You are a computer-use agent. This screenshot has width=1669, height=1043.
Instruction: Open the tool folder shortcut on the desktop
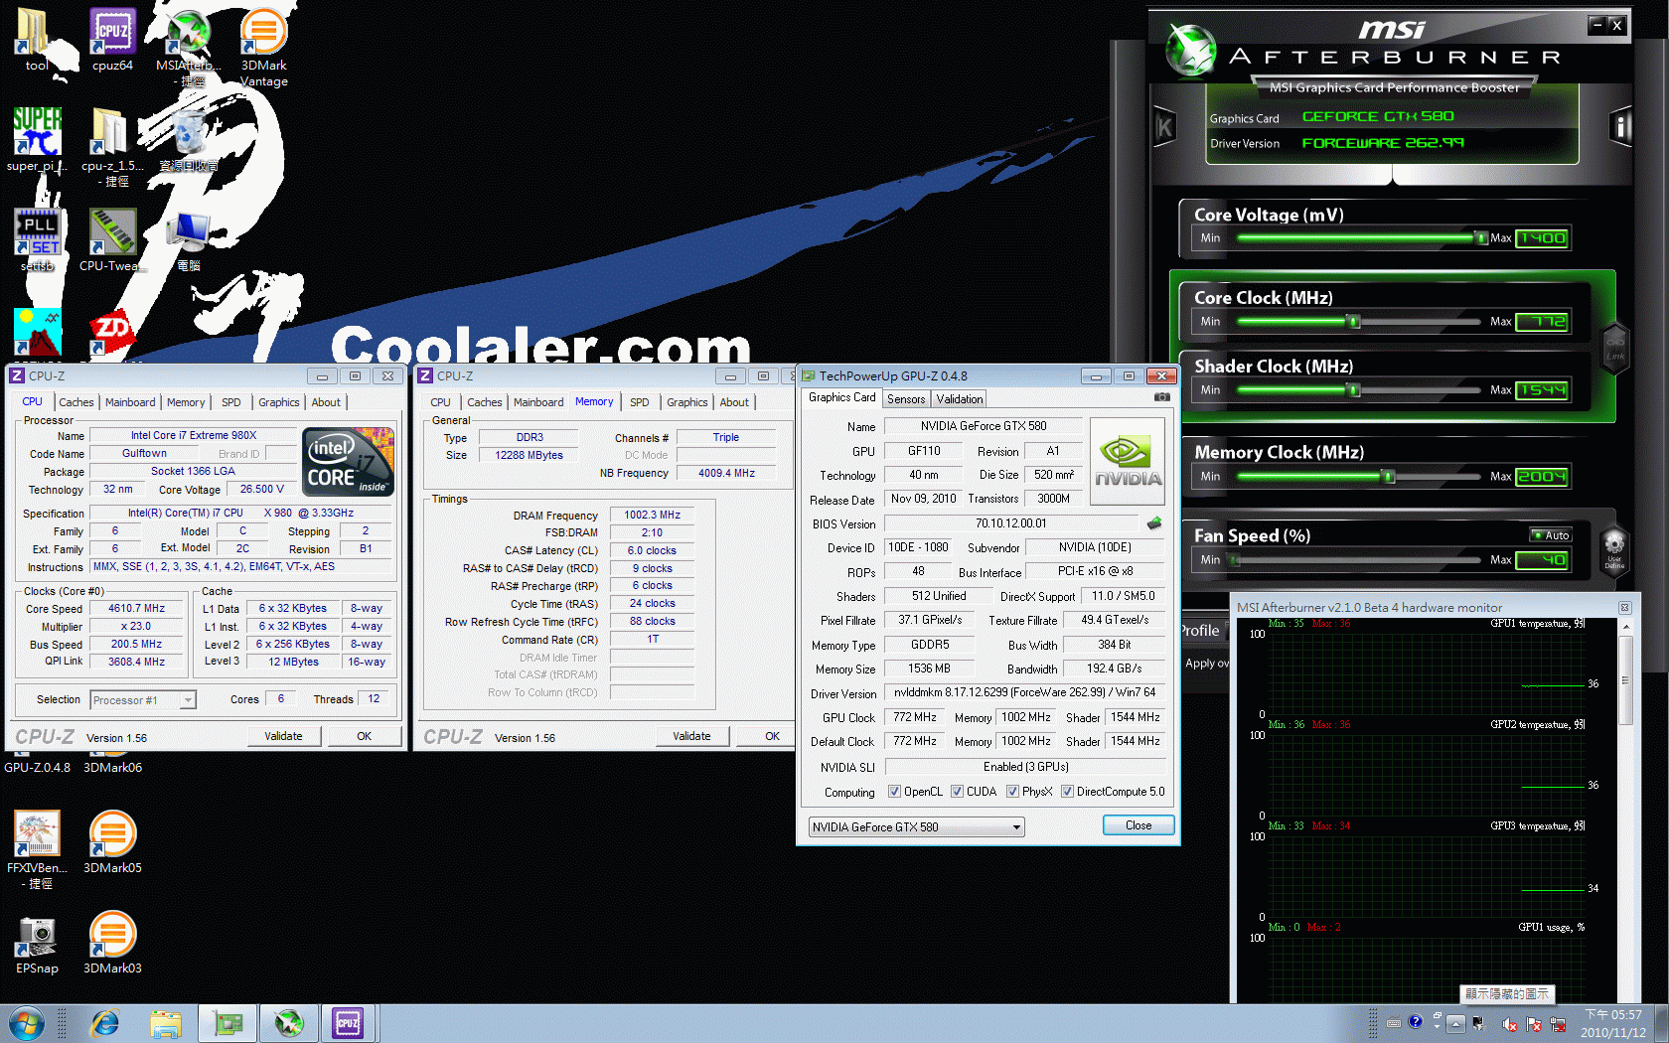(37, 40)
